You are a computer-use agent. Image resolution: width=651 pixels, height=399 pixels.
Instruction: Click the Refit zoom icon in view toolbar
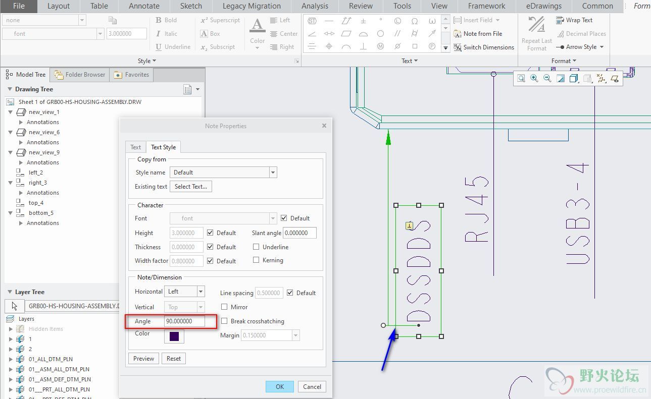[x=521, y=79]
